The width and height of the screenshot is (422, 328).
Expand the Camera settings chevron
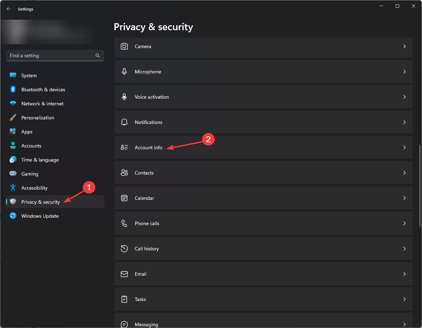point(404,46)
